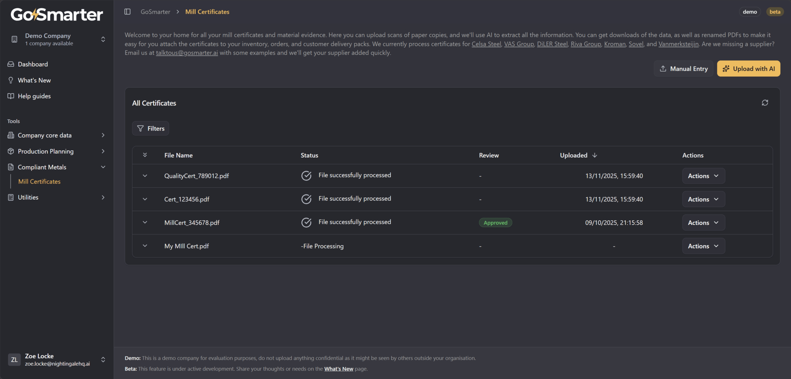This screenshot has height=379, width=791.
Task: Toggle the sidebar panel icon
Action: (x=127, y=12)
